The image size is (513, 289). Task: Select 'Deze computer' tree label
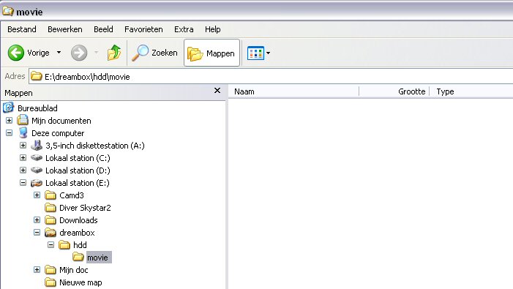(x=58, y=133)
